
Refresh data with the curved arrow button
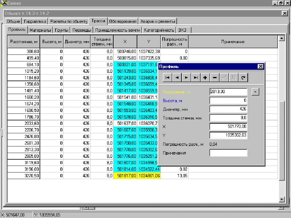click(x=243, y=78)
